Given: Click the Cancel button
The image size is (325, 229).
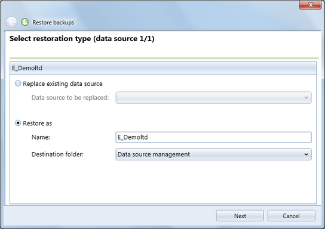Looking at the screenshot, I should click(x=292, y=216).
